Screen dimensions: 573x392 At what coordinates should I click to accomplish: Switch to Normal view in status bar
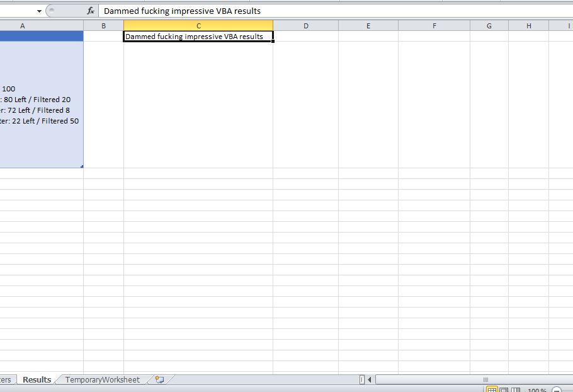492,390
